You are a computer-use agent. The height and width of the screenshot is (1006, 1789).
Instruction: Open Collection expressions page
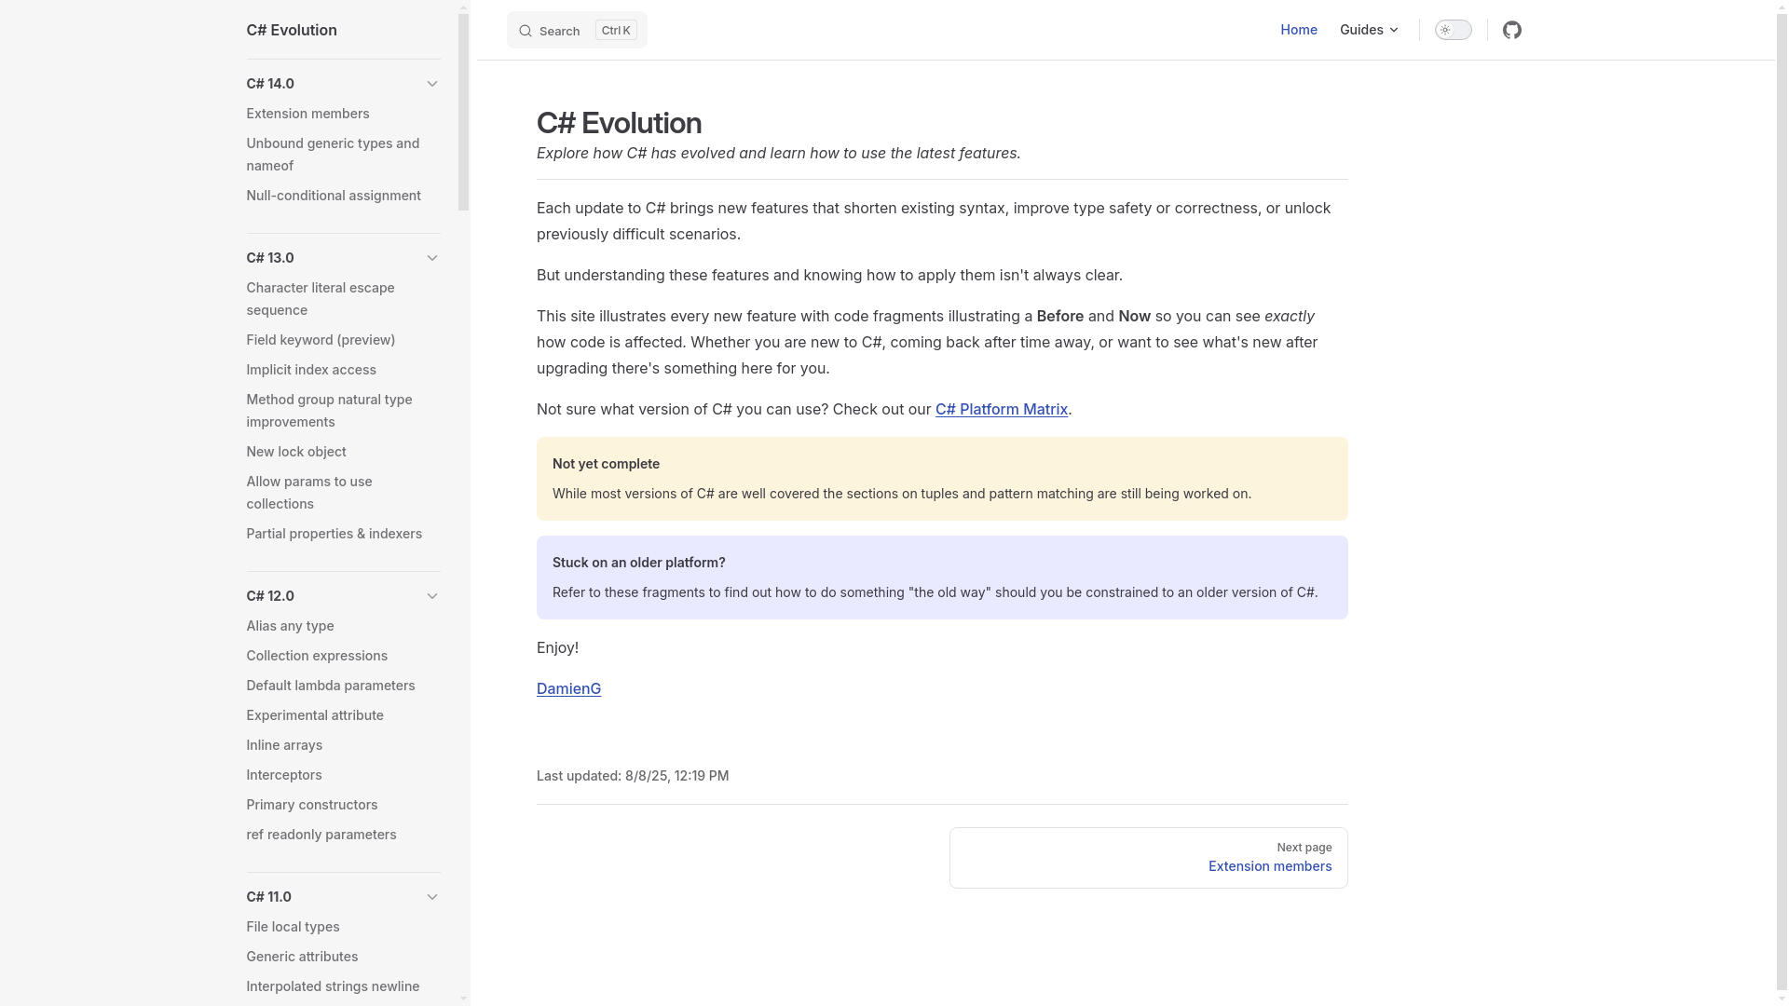point(317,656)
